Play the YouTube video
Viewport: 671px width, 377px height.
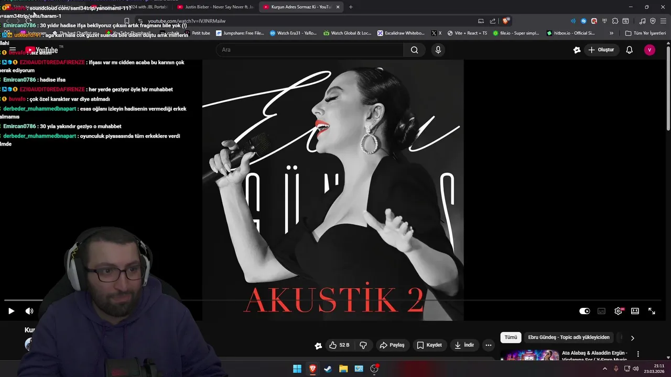[x=11, y=311]
